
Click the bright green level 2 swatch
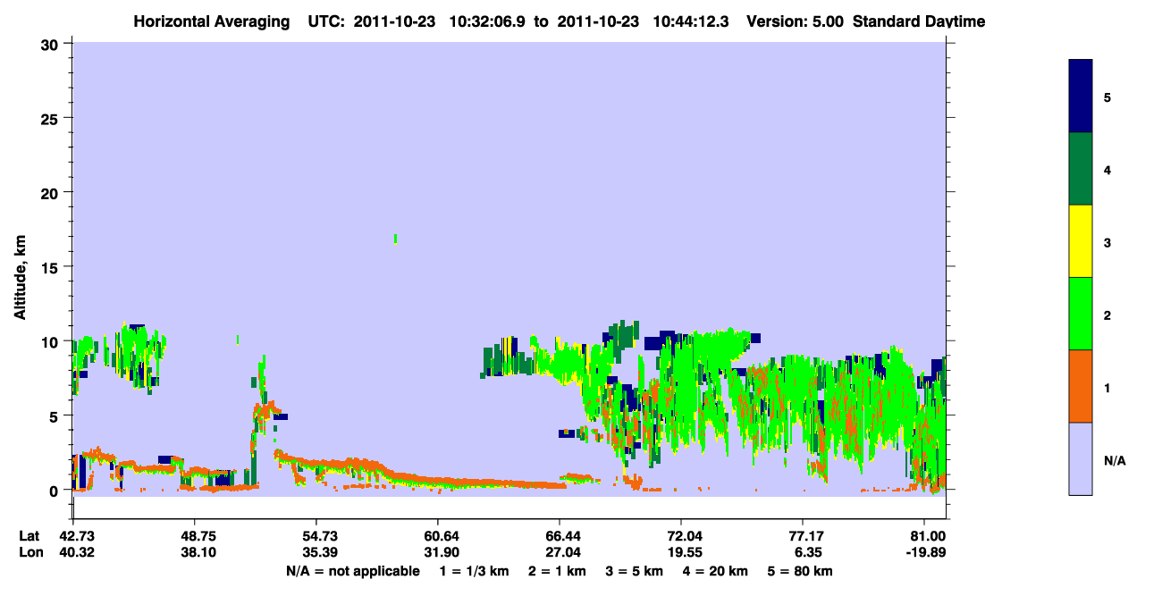[1081, 313]
